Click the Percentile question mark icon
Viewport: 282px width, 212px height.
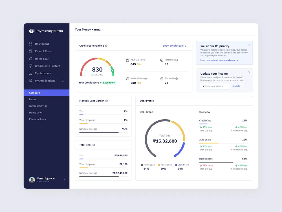pyautogui.click(x=177, y=60)
